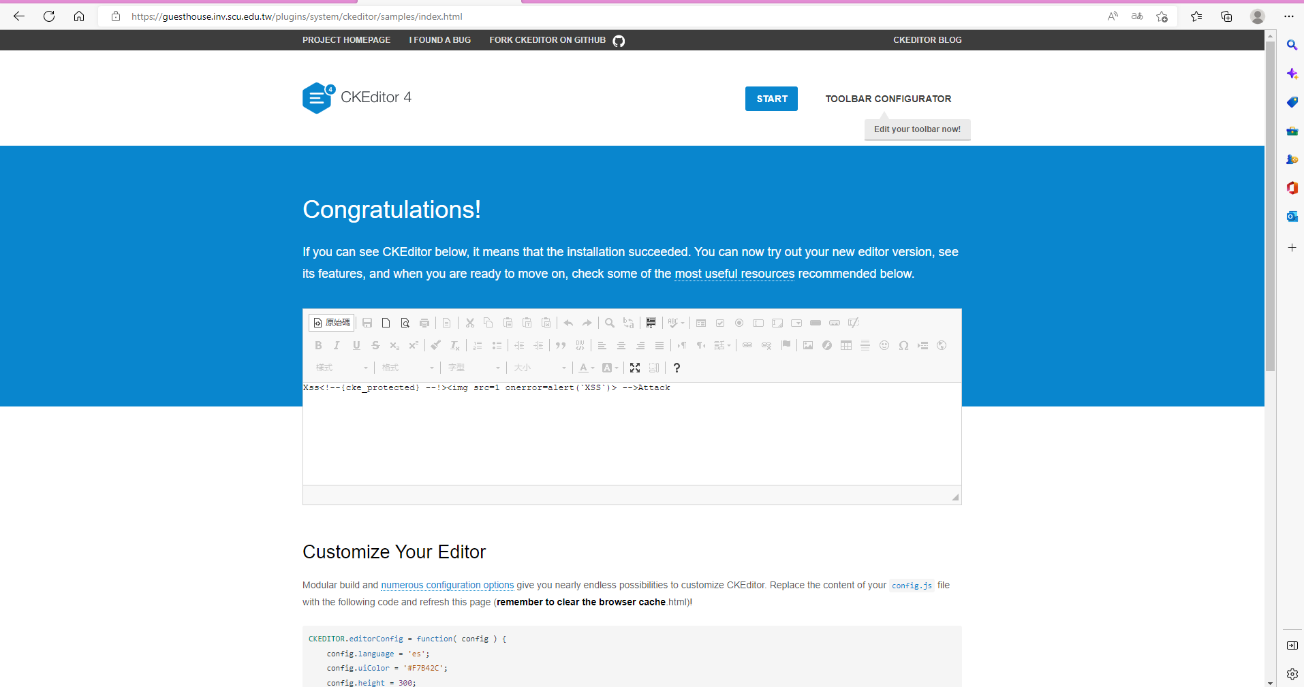Click the Select All icon
Image resolution: width=1304 pixels, height=687 pixels.
651,323
